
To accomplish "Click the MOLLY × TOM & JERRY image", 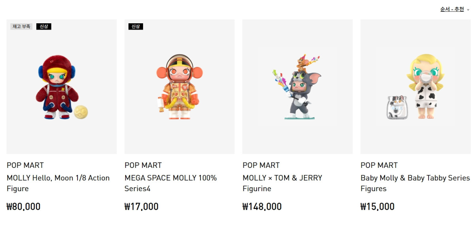I will point(297,87).
